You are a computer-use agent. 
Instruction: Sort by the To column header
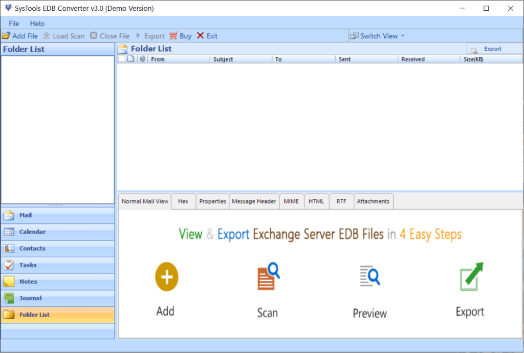[304, 59]
